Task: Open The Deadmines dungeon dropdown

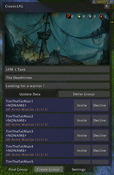Action: [x=57, y=78]
